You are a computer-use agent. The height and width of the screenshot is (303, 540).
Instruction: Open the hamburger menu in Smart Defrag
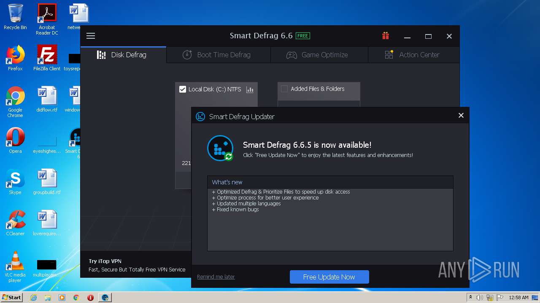click(91, 36)
